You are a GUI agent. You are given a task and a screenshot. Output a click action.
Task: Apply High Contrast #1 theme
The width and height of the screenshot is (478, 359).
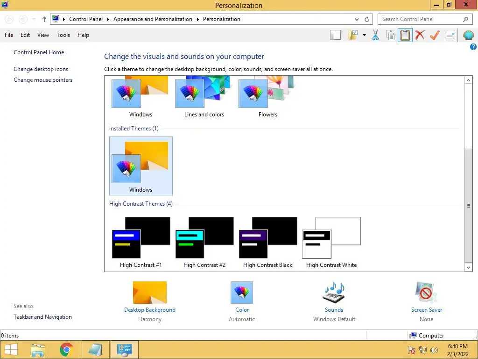click(x=141, y=242)
